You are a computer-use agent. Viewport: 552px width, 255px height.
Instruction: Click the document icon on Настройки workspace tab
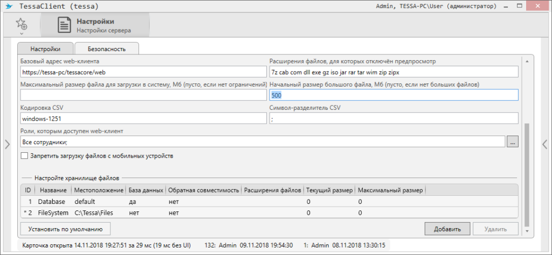click(x=64, y=25)
